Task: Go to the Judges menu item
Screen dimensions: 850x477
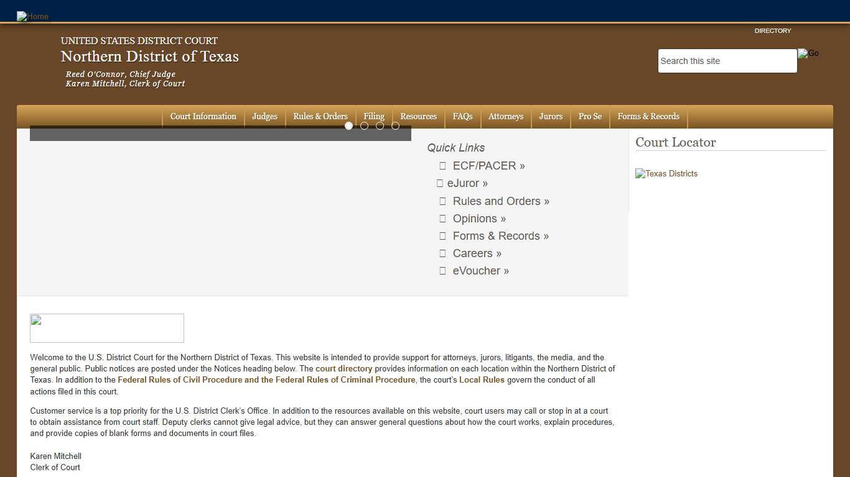Action: click(264, 117)
